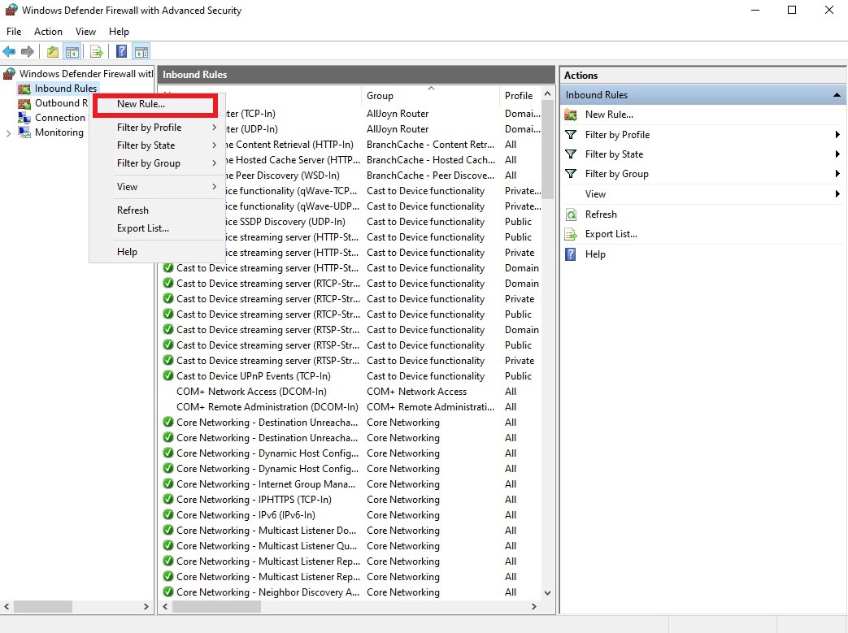Open the View menu in menu bar
This screenshot has height=633, width=848.
tap(85, 32)
